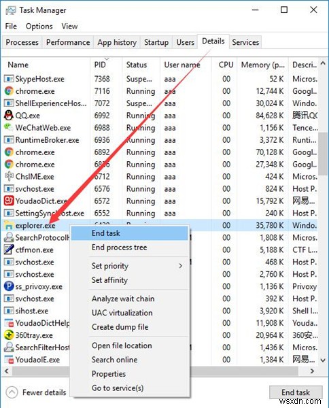
Task: Click the horizontal scrollbar right arrow
Action: click(x=312, y=371)
